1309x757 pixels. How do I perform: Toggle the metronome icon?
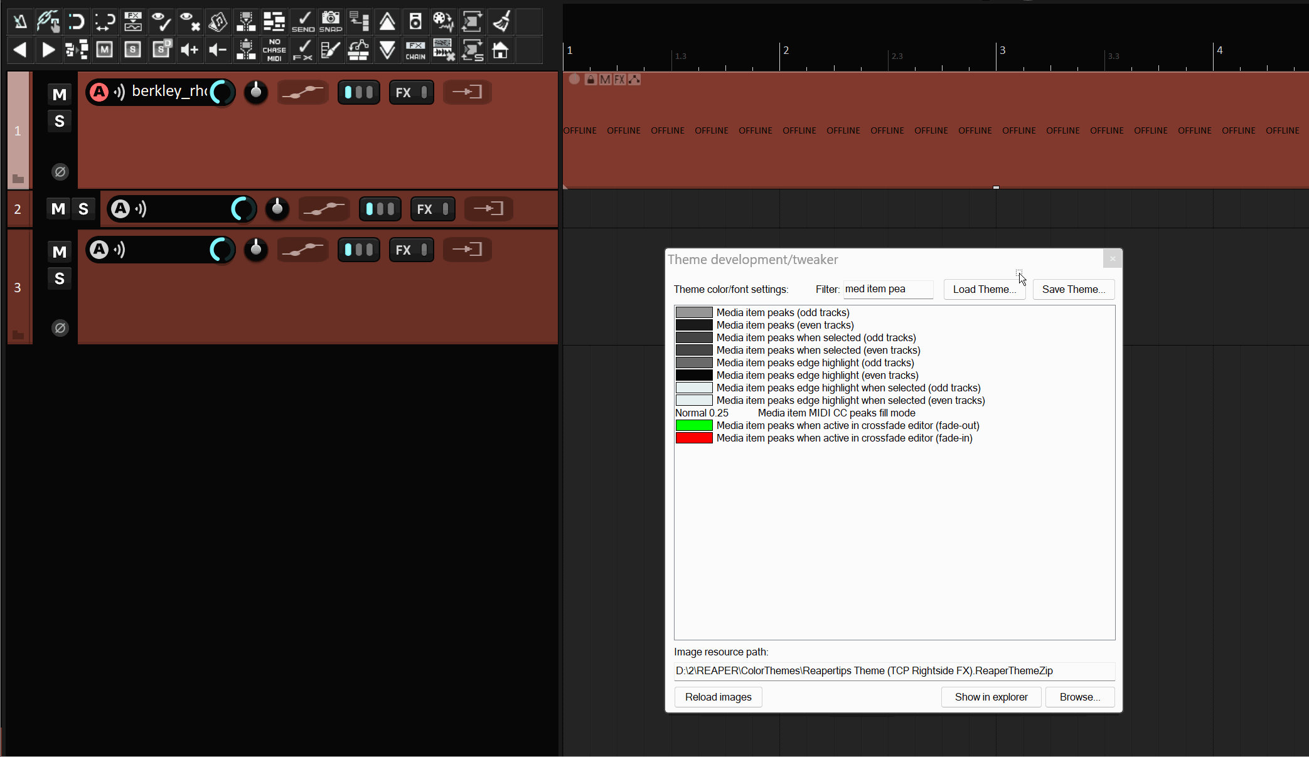pyautogui.click(x=20, y=21)
